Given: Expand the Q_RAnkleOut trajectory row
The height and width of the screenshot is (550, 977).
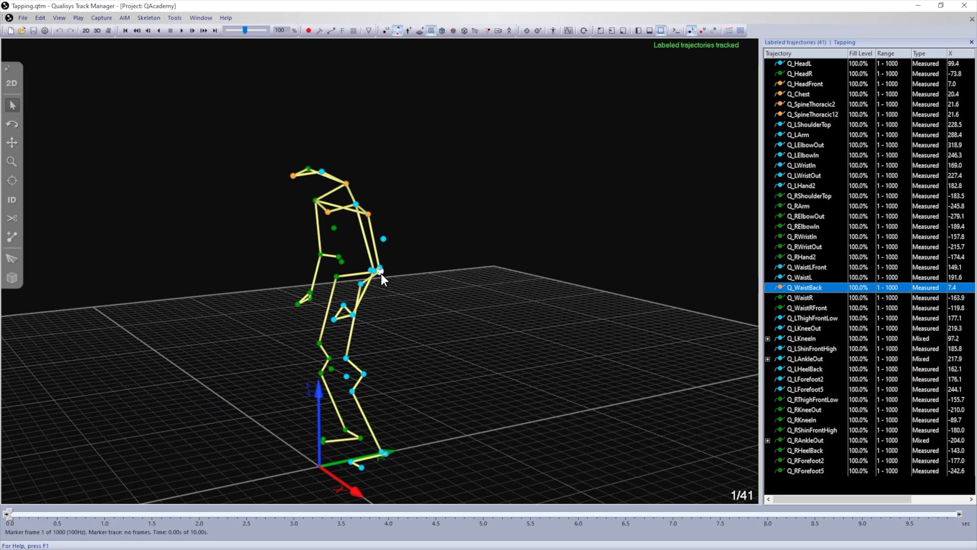Looking at the screenshot, I should click(x=768, y=441).
